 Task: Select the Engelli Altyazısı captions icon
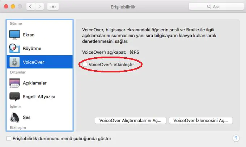(x=14, y=97)
